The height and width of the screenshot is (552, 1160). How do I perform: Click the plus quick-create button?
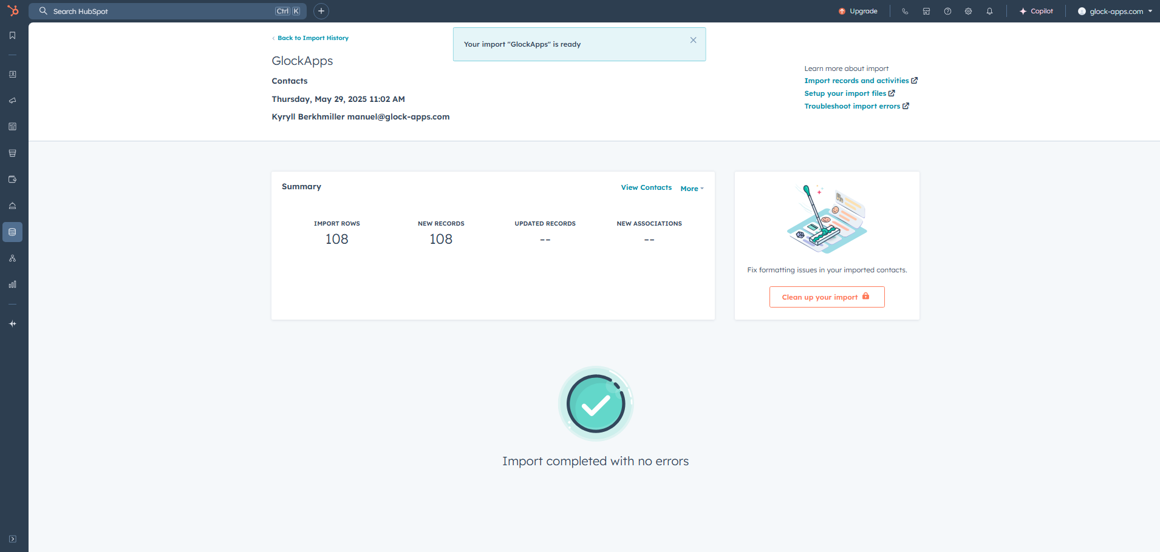click(321, 11)
